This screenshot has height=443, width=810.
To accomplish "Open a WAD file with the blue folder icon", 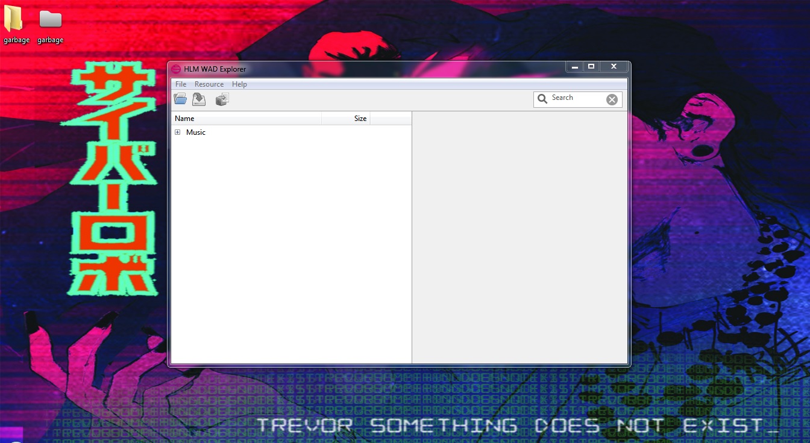I will [x=180, y=99].
